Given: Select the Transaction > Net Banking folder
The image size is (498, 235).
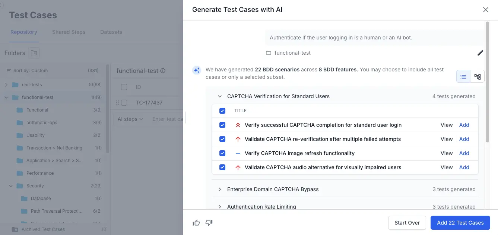Looking at the screenshot, I should 55,148.
